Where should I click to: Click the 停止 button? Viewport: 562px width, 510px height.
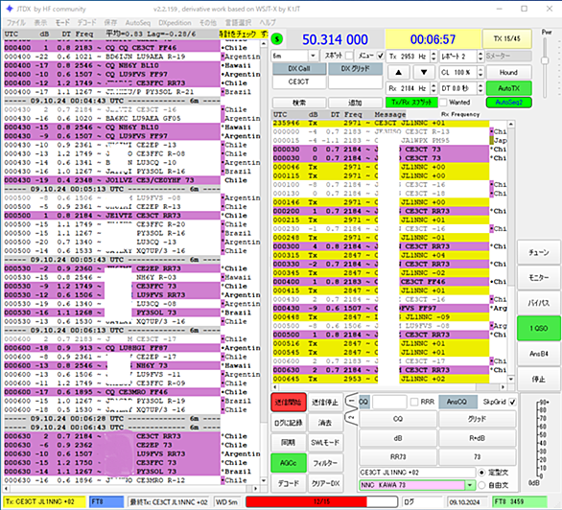click(539, 379)
